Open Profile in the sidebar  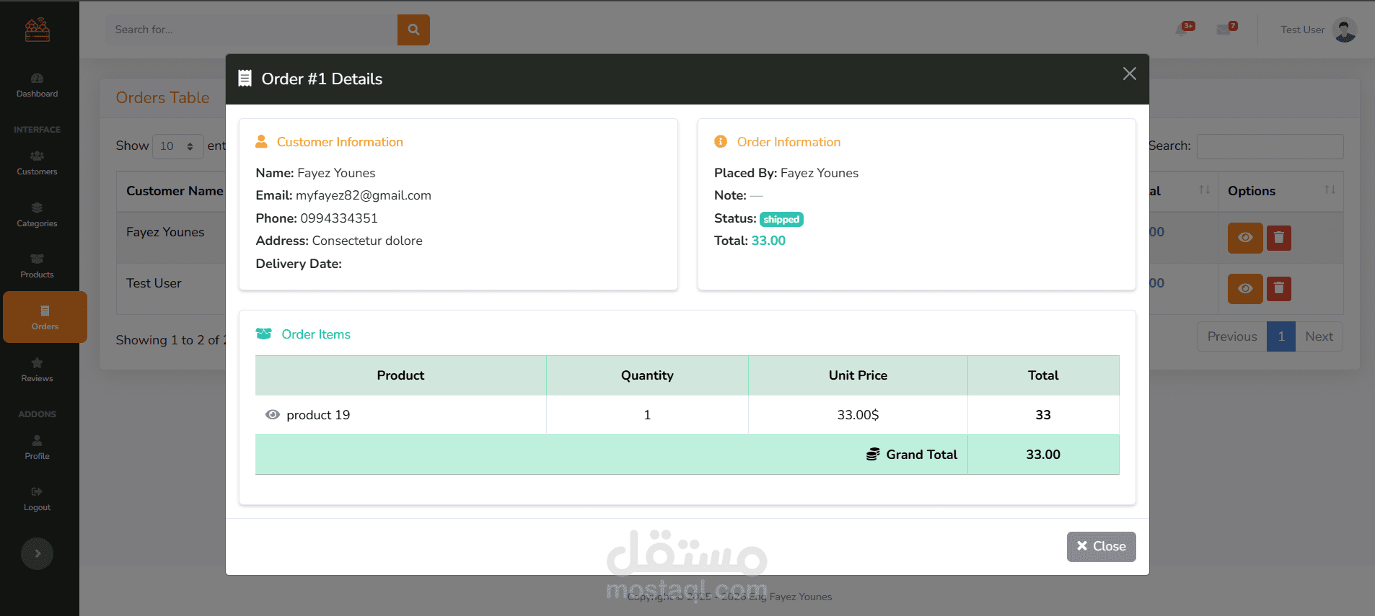point(38,447)
